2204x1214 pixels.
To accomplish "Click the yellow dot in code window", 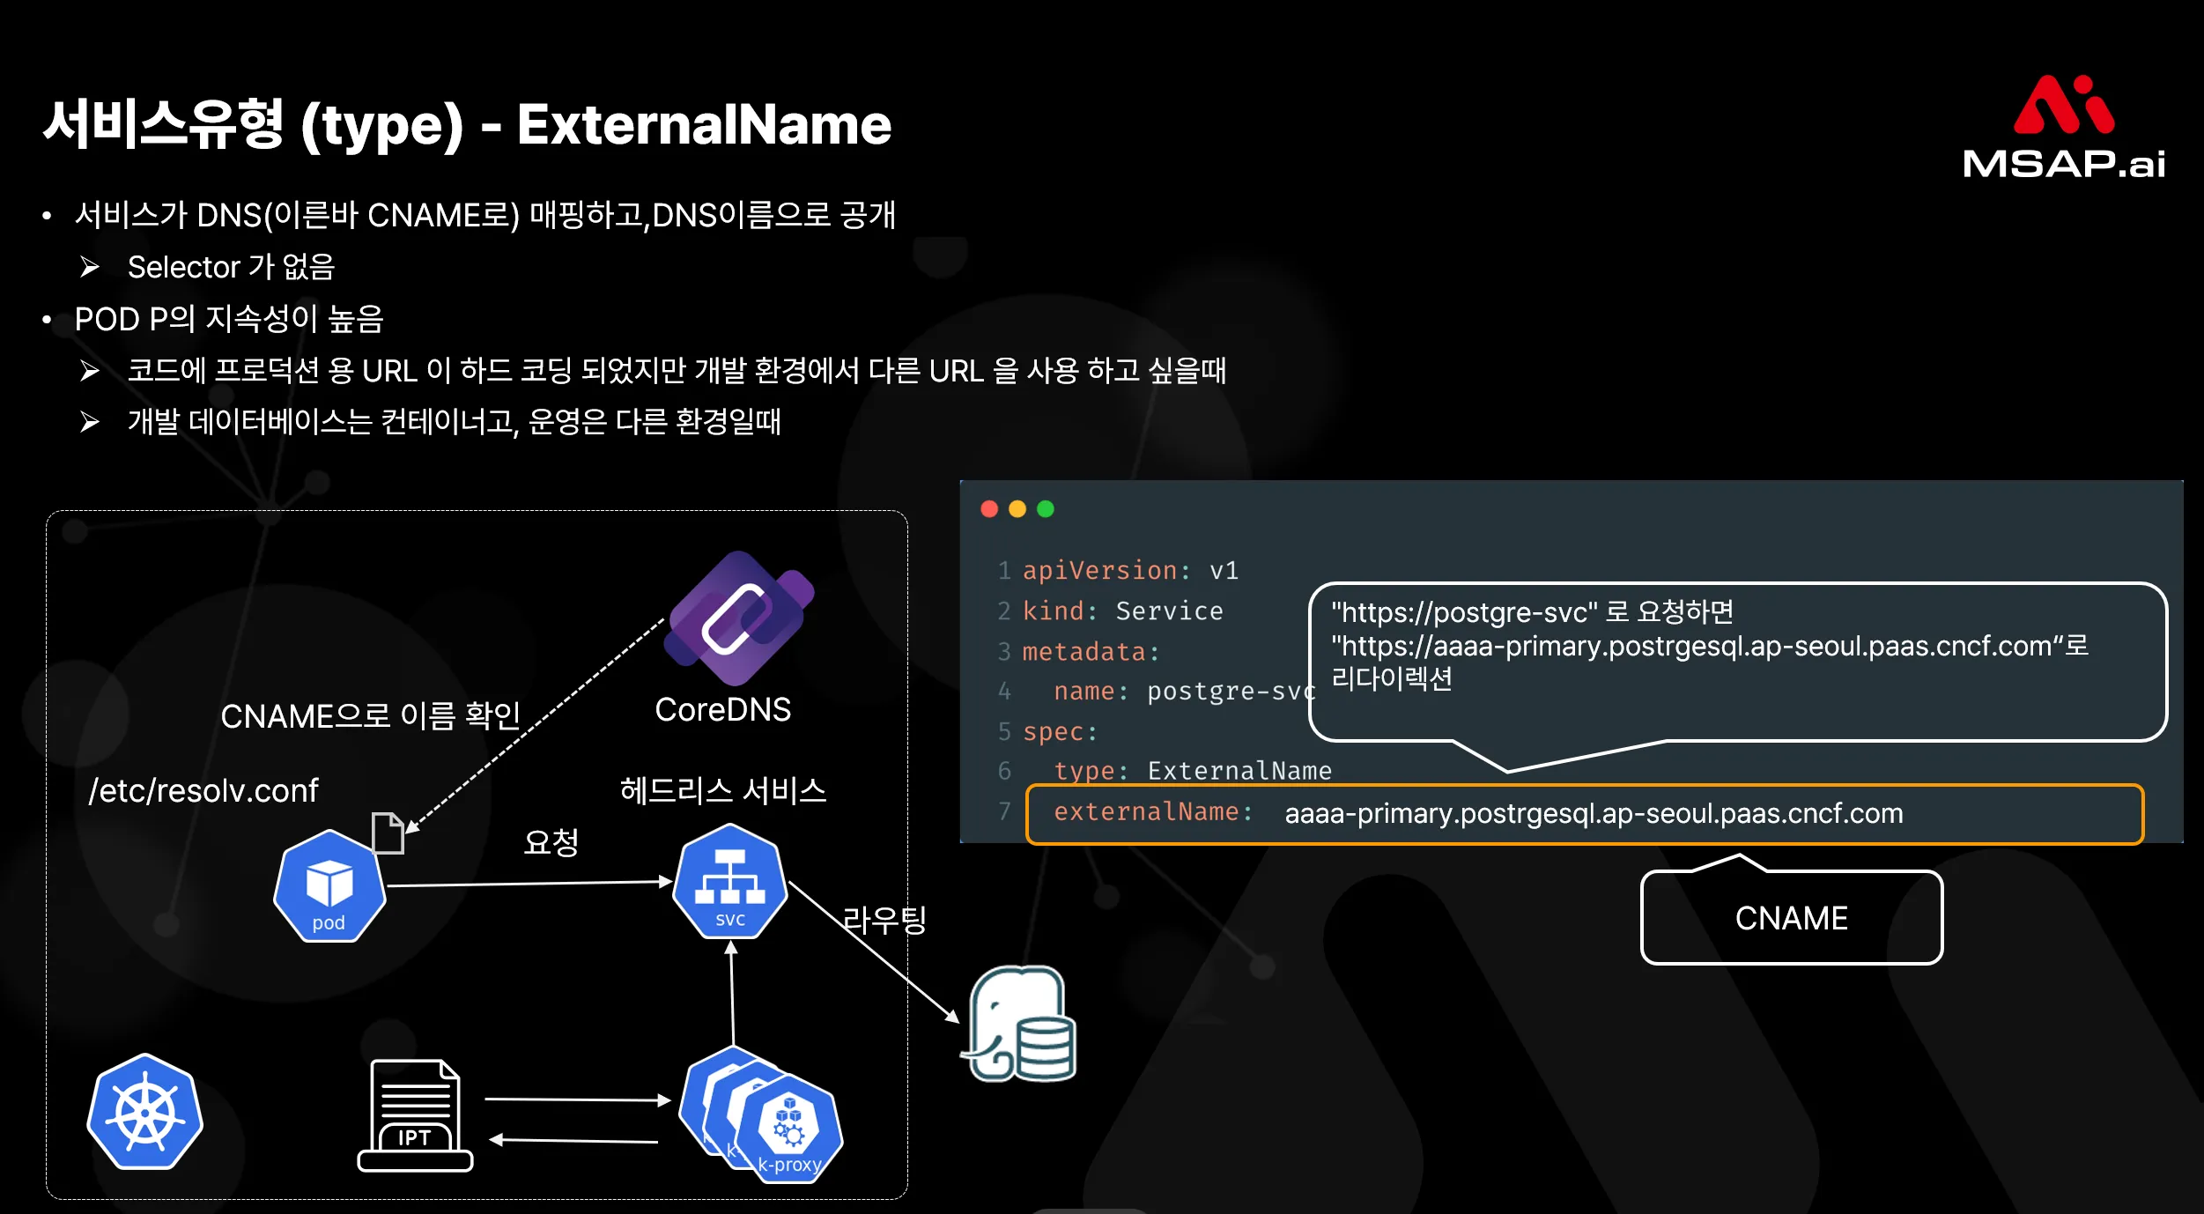I will click(1017, 509).
